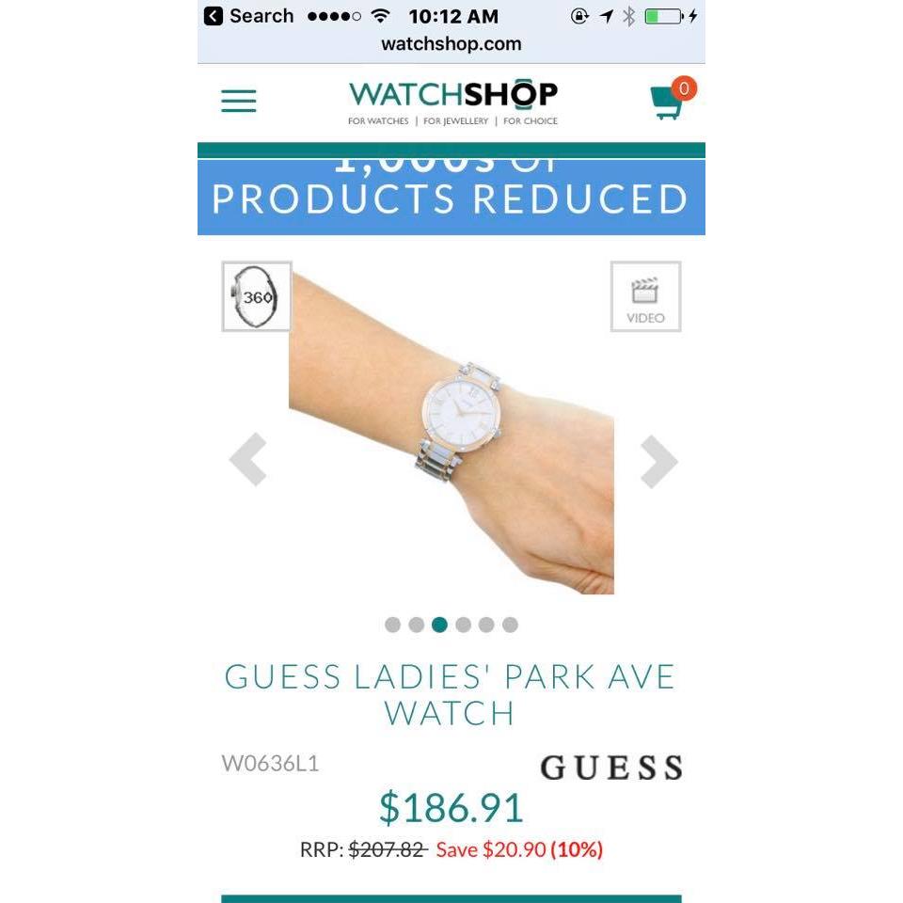Launch the 360 degree watch view

[257, 296]
